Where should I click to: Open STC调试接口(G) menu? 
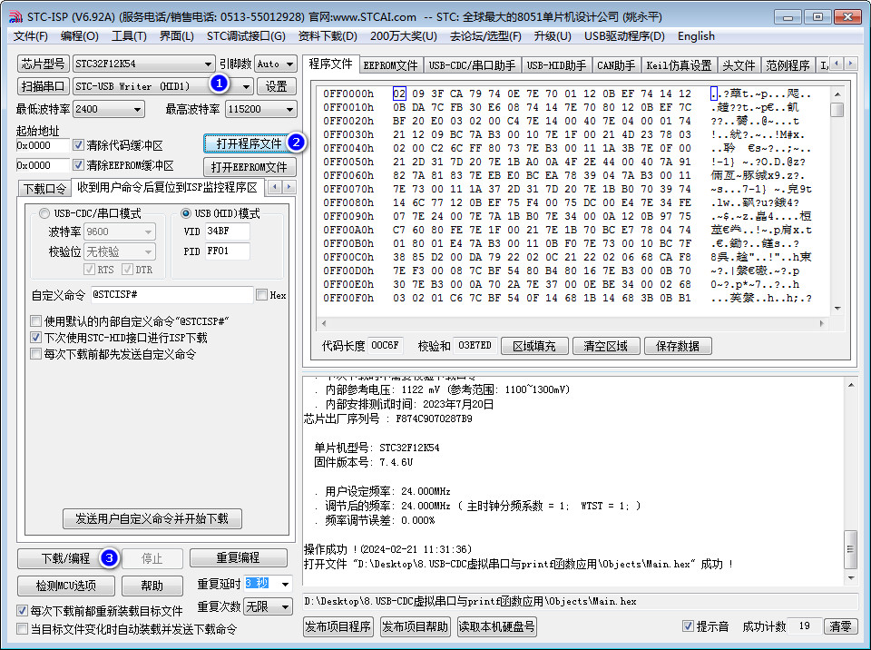(x=246, y=36)
